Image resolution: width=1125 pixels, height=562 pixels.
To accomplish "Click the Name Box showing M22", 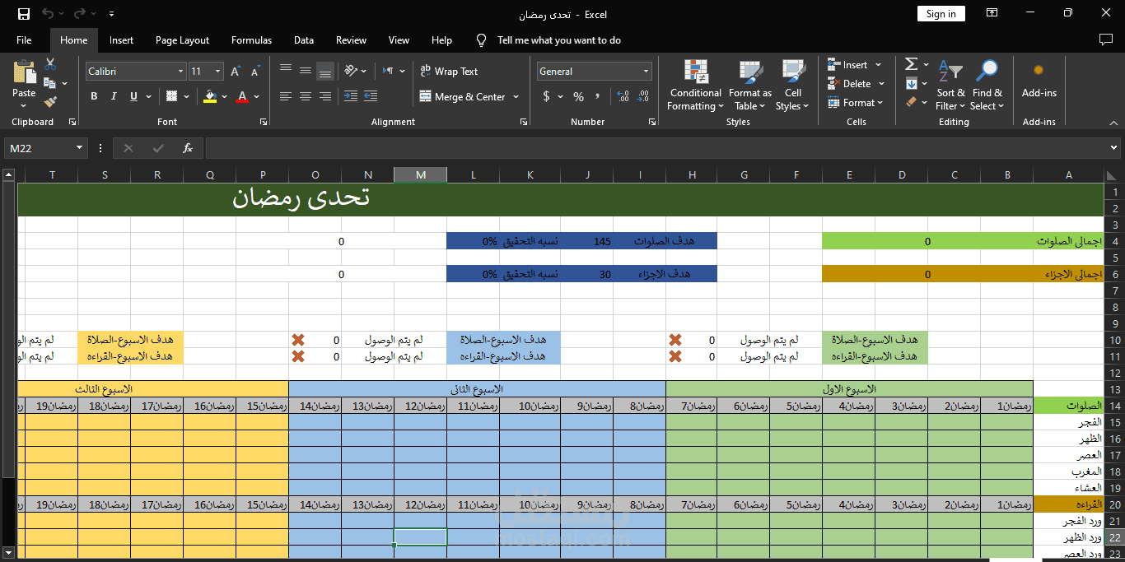I will [x=38, y=148].
